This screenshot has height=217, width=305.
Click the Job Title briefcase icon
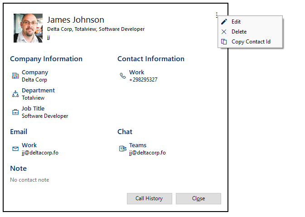[x=15, y=112]
